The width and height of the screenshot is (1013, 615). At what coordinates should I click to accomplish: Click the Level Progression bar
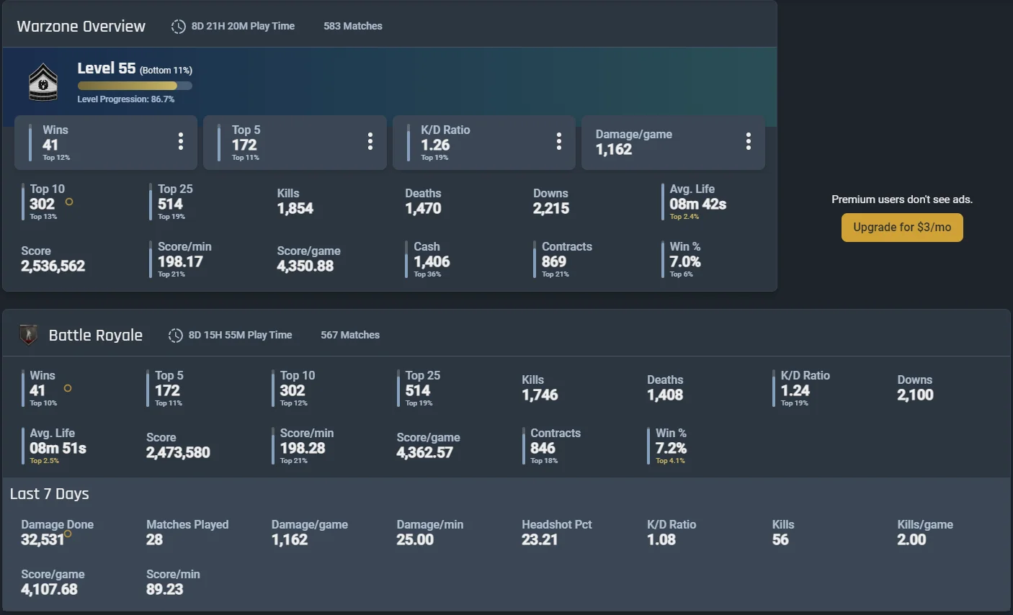135,86
